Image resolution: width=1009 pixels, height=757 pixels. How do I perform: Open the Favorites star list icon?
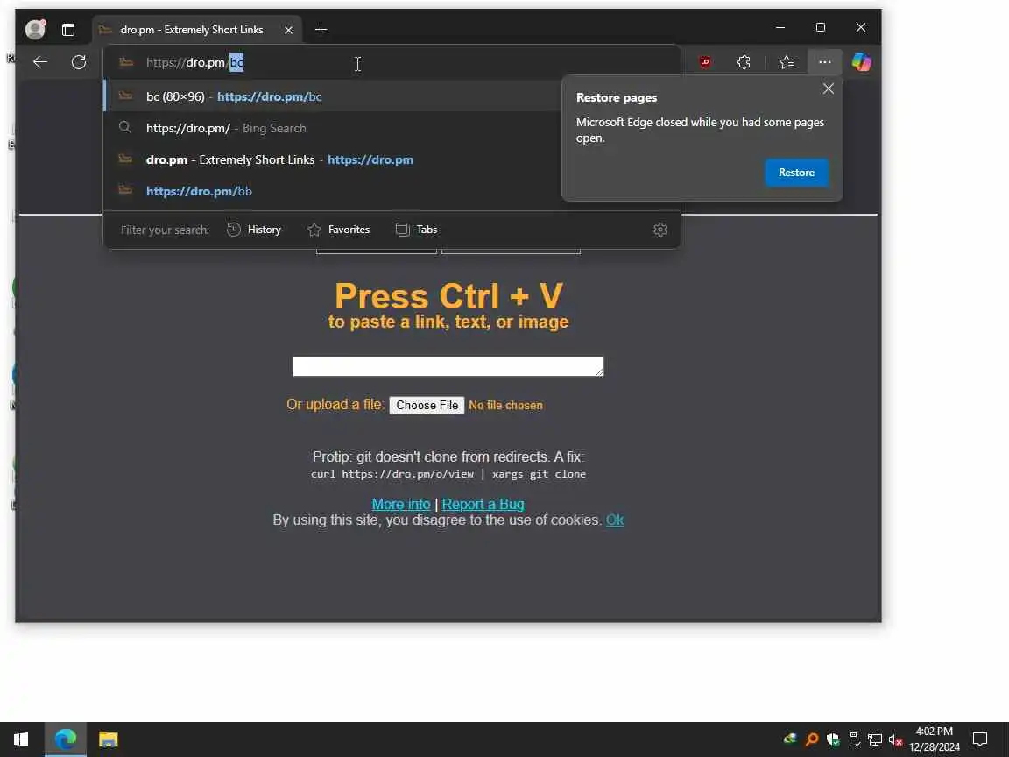pos(787,62)
